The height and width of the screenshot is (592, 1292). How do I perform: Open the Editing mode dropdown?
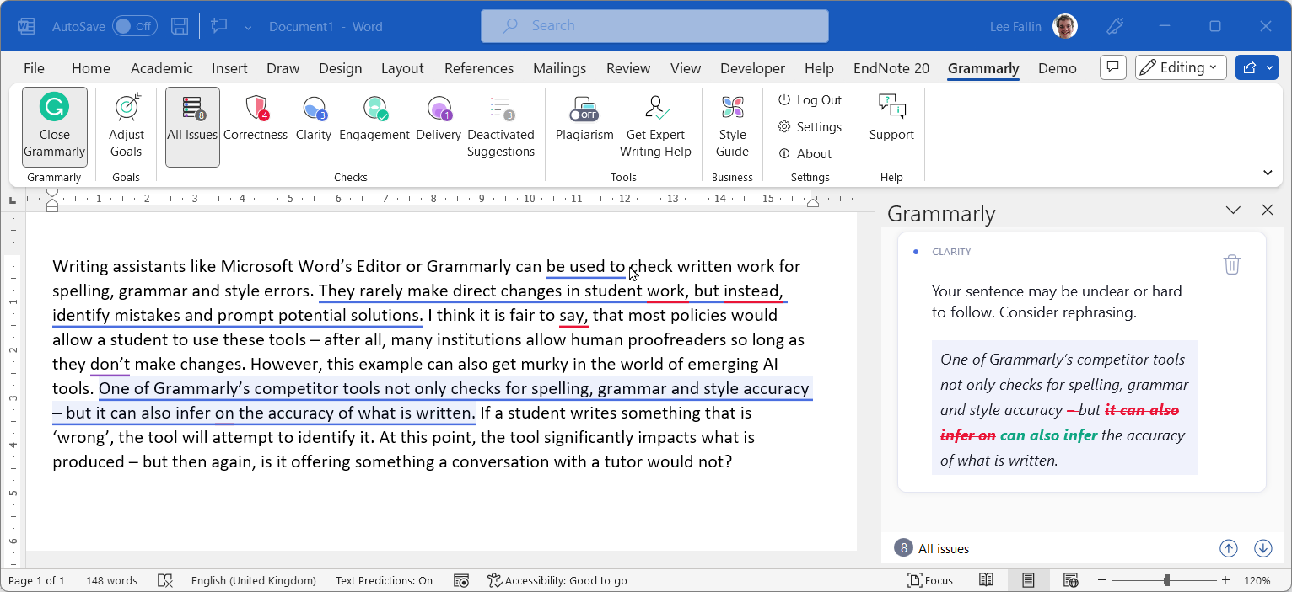pos(1180,67)
